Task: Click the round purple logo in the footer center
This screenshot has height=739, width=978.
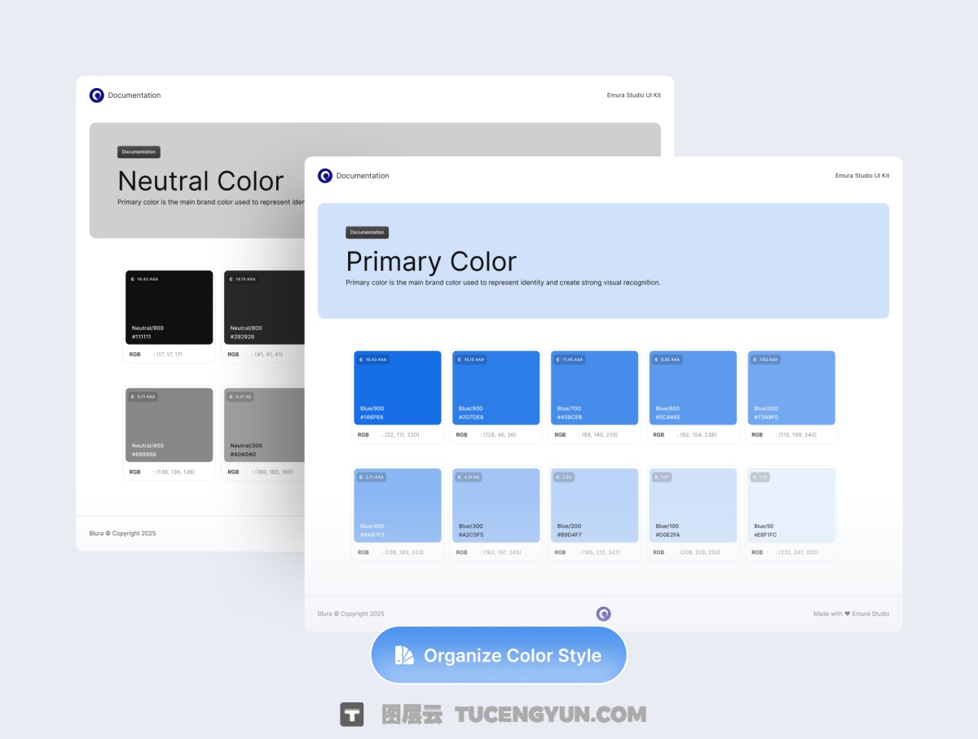Action: pos(603,614)
